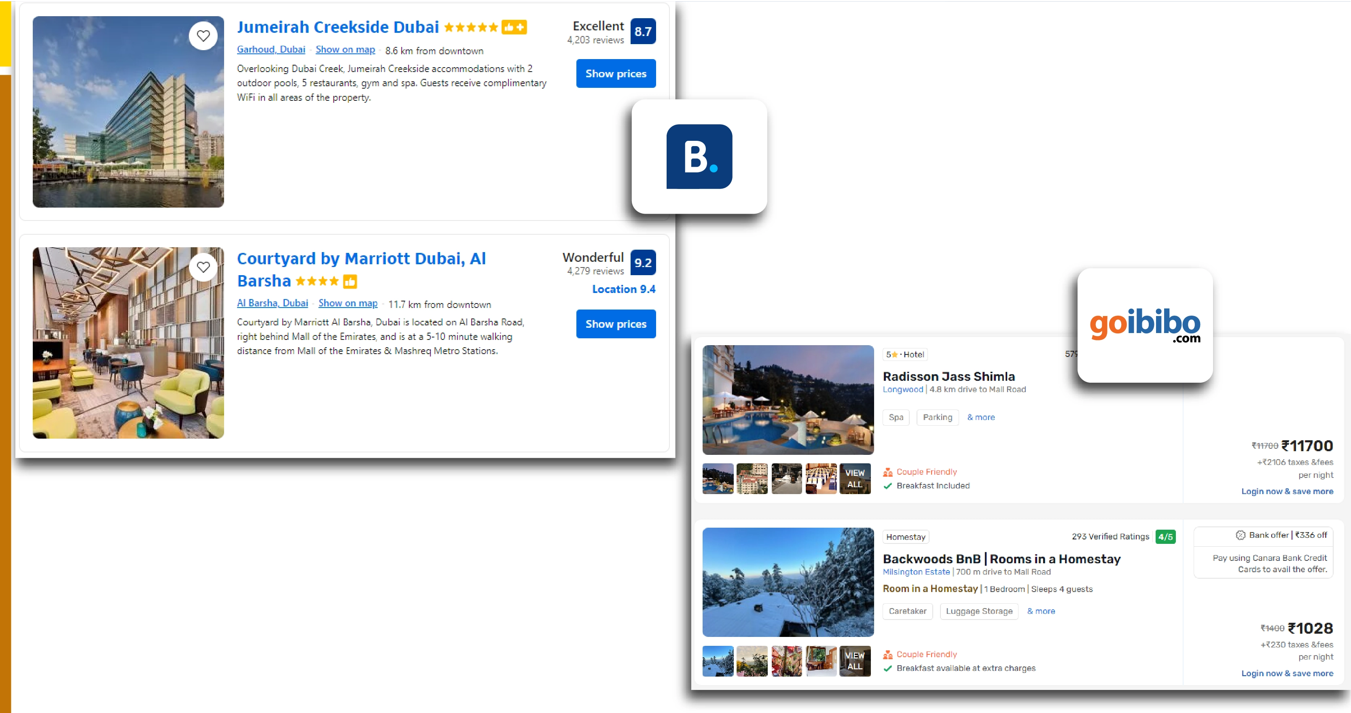Toggle the favorite heart on Courtyard by Marriott
Screen dimensions: 1351x713
click(x=203, y=267)
